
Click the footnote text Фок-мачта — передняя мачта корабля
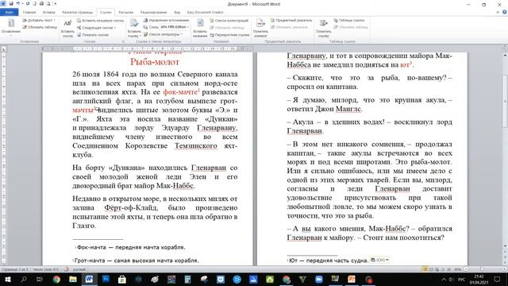pos(131,247)
